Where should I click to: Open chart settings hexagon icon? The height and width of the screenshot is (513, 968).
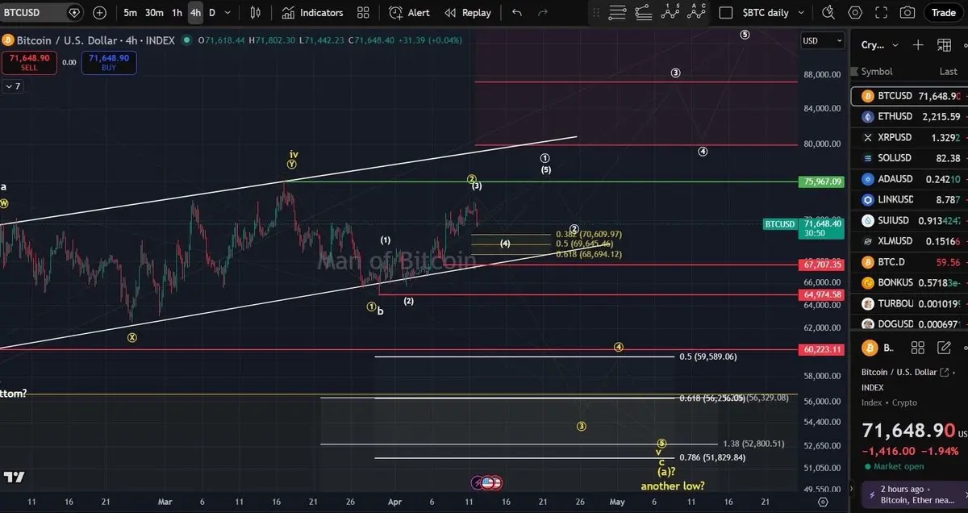click(855, 13)
